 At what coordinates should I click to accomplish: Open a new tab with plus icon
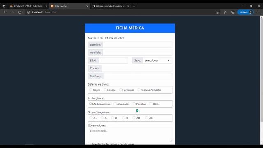pos(134,6)
